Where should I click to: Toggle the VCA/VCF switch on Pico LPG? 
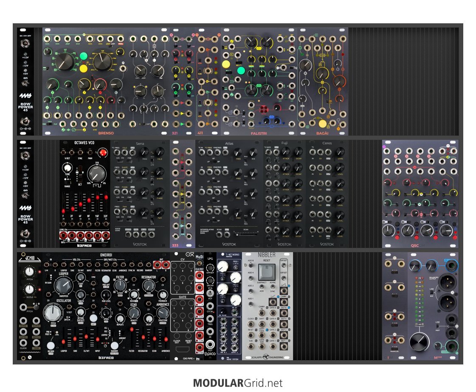click(x=210, y=293)
